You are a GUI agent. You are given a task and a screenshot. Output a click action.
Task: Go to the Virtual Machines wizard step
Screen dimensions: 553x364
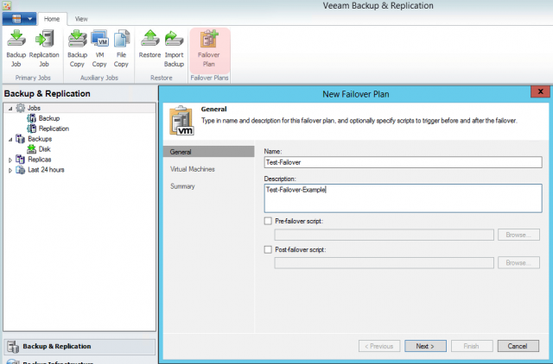click(193, 169)
